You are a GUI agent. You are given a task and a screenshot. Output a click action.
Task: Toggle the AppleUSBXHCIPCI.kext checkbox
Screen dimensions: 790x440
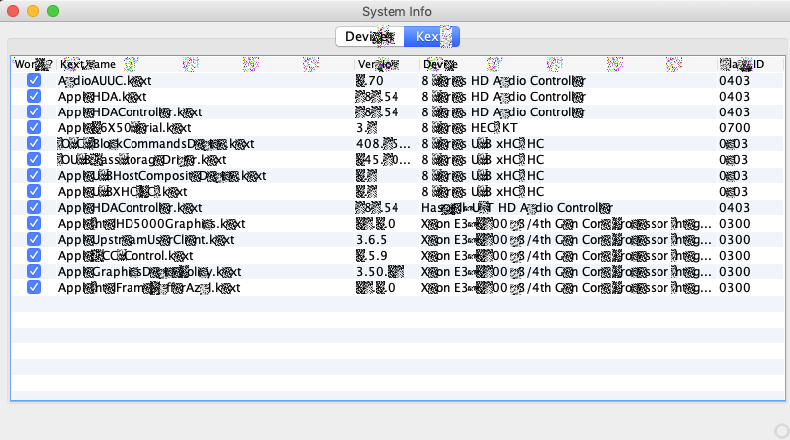pyautogui.click(x=34, y=192)
